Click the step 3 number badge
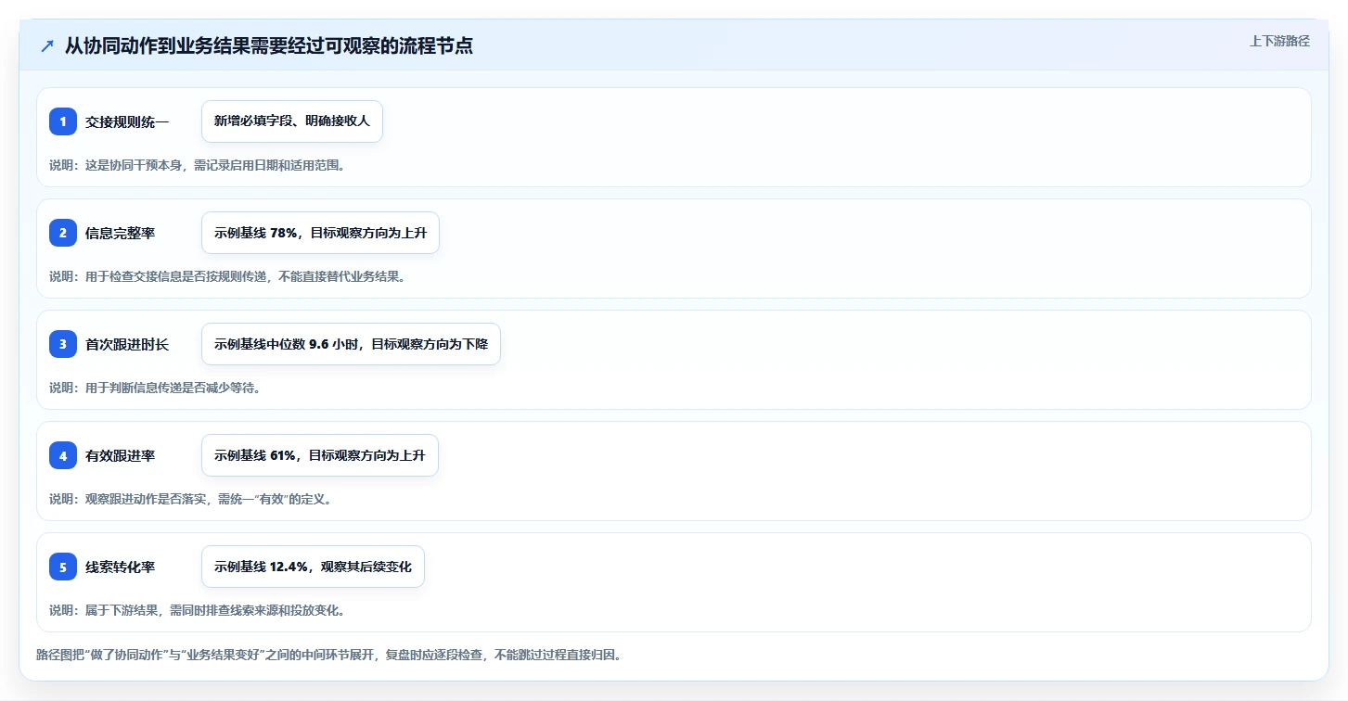This screenshot has width=1348, height=701. click(63, 344)
